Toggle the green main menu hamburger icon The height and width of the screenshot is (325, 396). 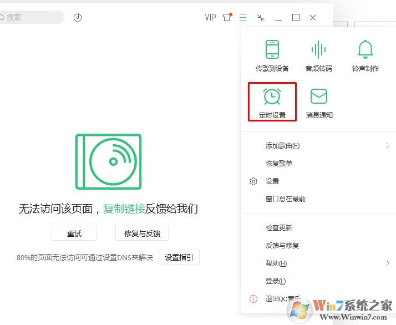(x=243, y=17)
